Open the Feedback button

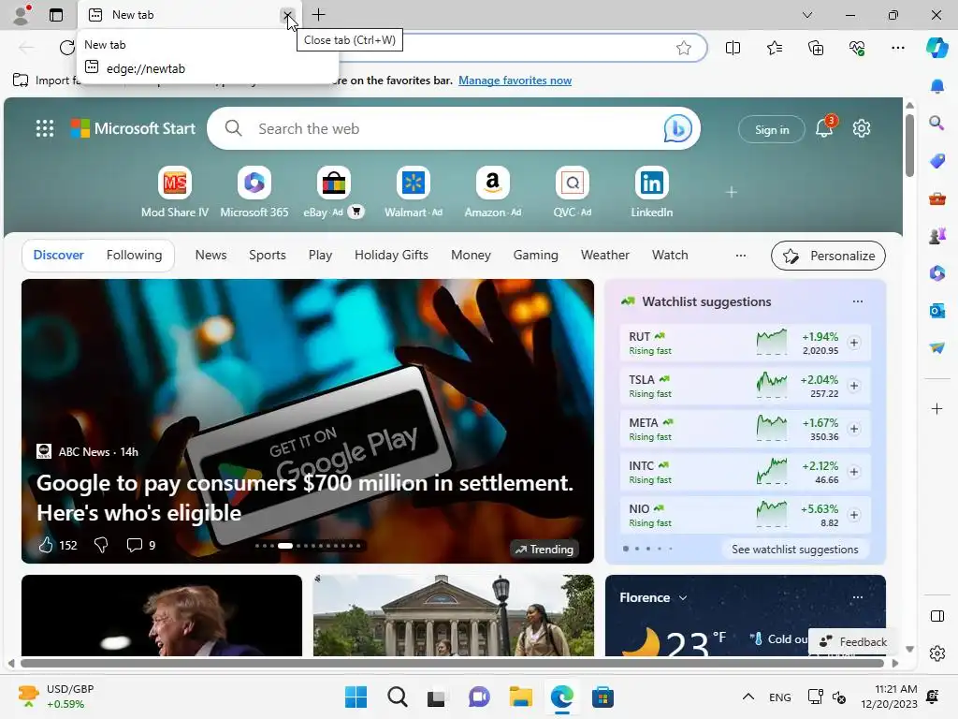tap(852, 641)
